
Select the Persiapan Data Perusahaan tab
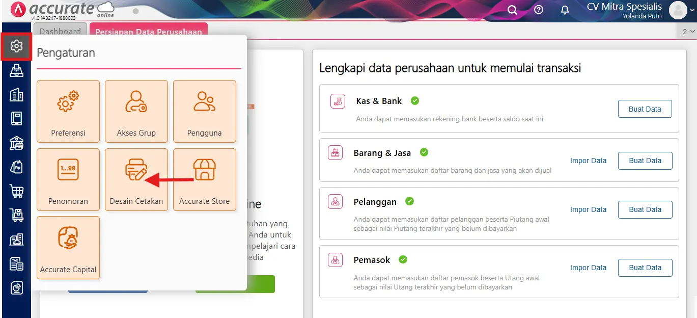pyautogui.click(x=148, y=31)
